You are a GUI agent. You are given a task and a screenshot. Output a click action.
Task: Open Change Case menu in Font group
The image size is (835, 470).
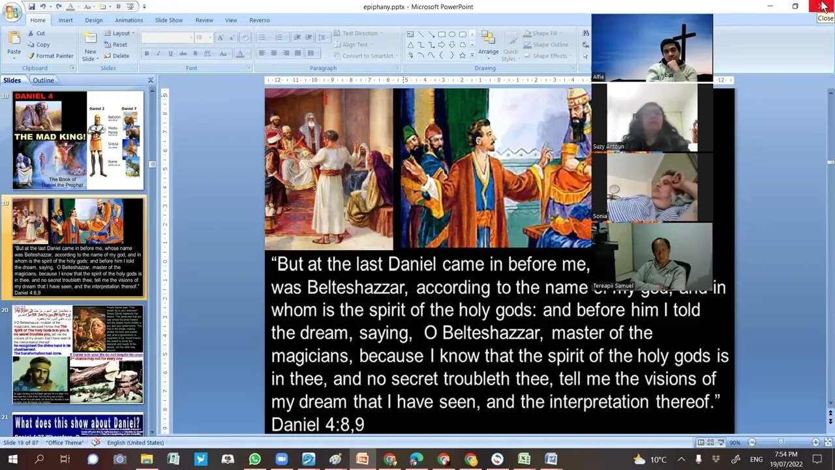(x=224, y=54)
